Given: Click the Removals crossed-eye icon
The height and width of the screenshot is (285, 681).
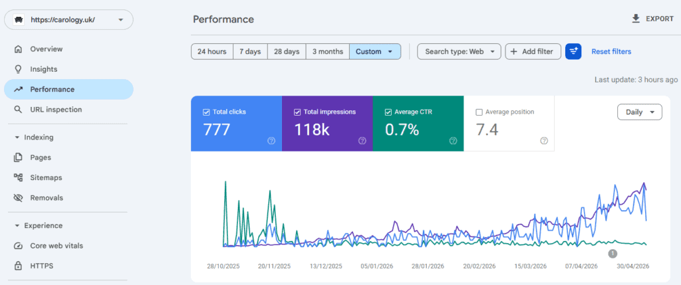Looking at the screenshot, I should [x=18, y=198].
